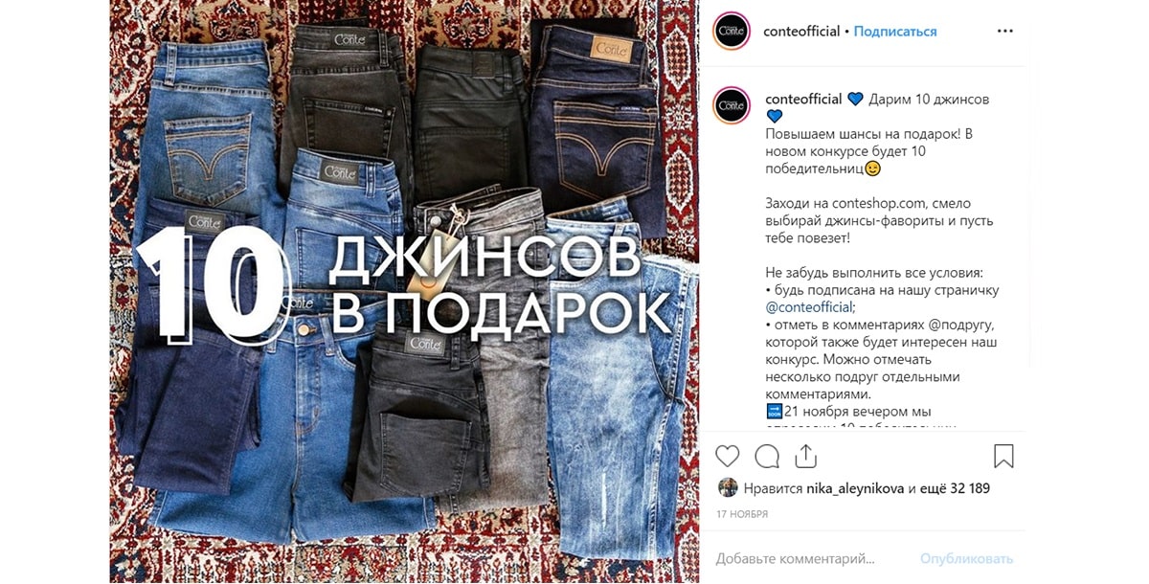The image size is (1149, 584).
Task: Open the @conteofficial mention link
Action: pyautogui.click(x=809, y=307)
